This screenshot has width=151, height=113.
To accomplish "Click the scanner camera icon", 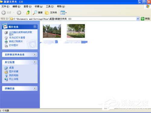I will (6, 33).
